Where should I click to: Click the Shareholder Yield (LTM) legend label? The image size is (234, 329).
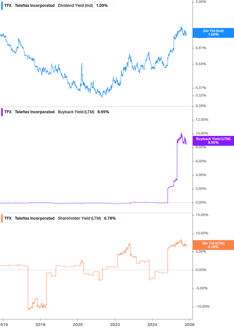(x=79, y=218)
